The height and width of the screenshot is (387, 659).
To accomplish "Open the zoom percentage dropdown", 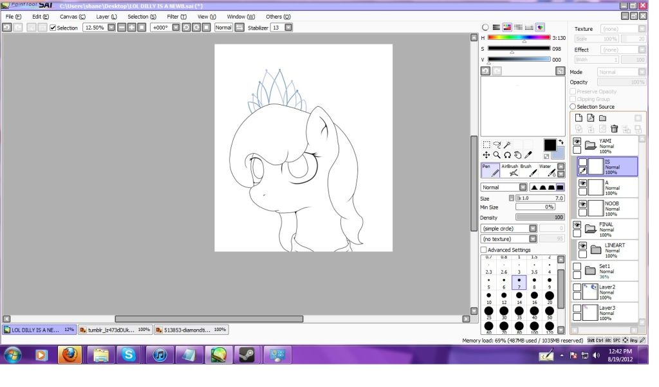I will 111,27.
